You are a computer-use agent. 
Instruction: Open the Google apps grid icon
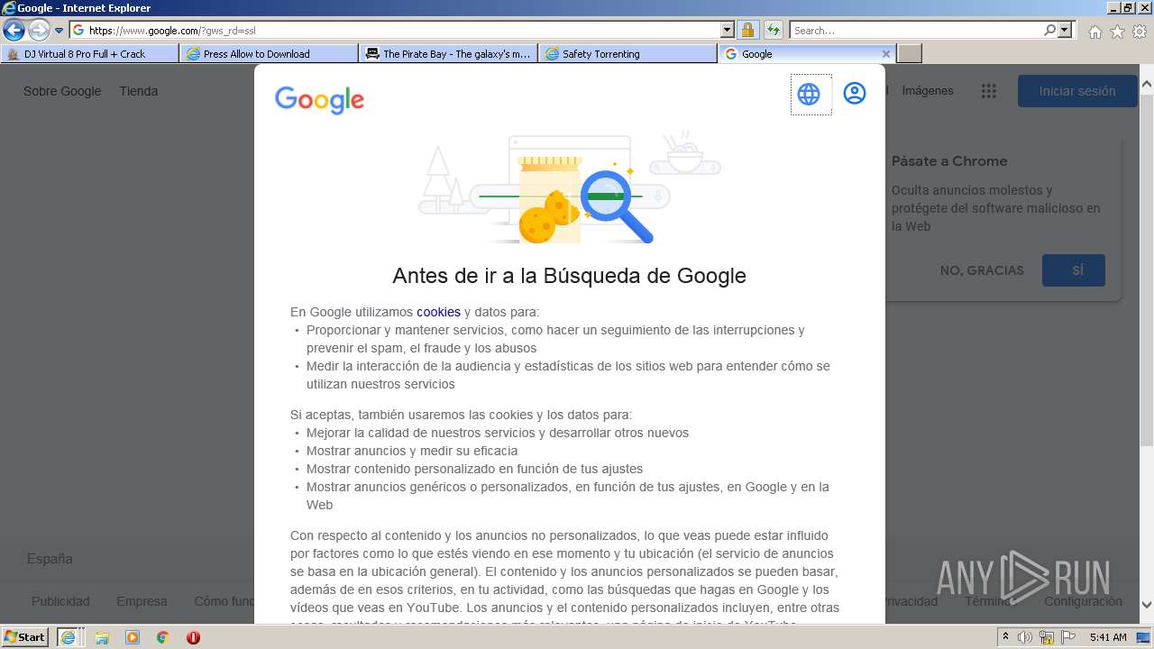989,91
